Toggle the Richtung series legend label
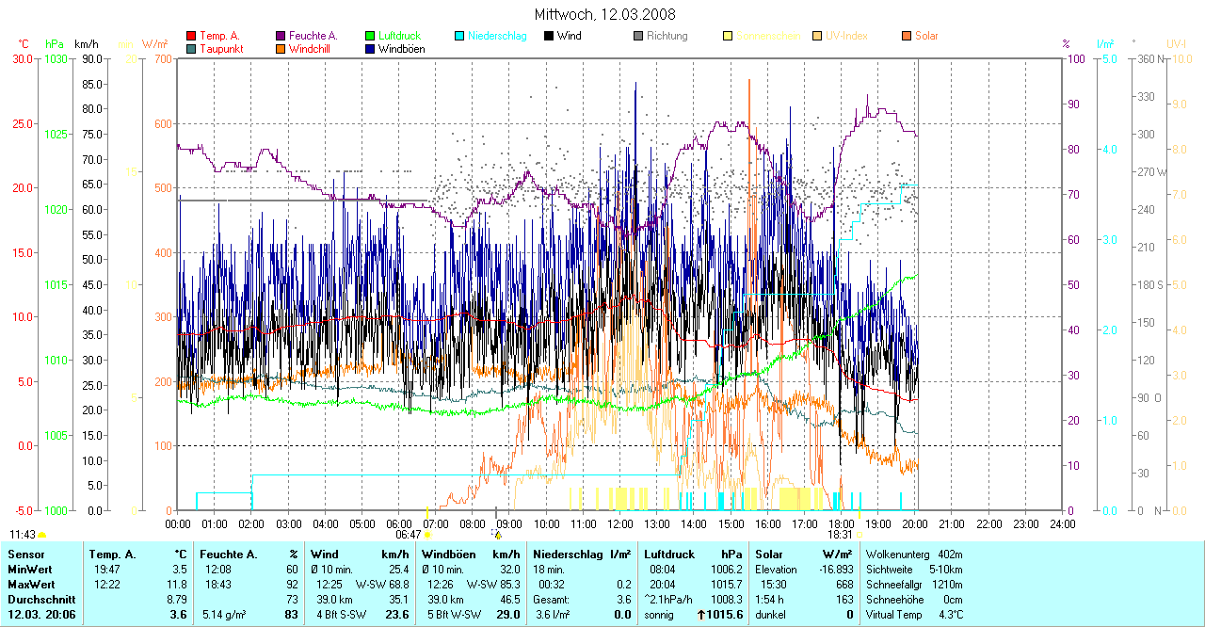 coord(667,36)
